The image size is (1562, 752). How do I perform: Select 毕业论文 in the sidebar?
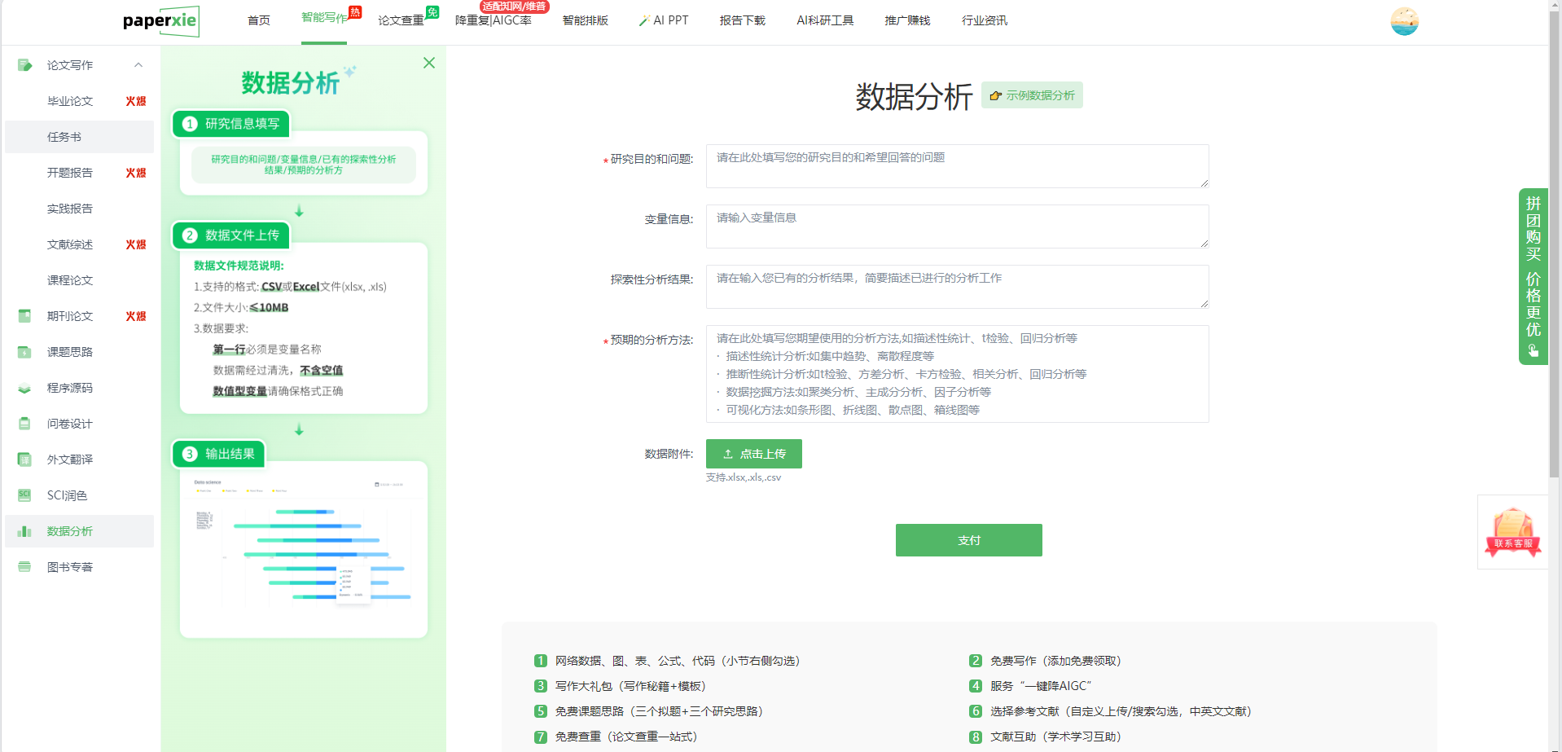pyautogui.click(x=70, y=101)
